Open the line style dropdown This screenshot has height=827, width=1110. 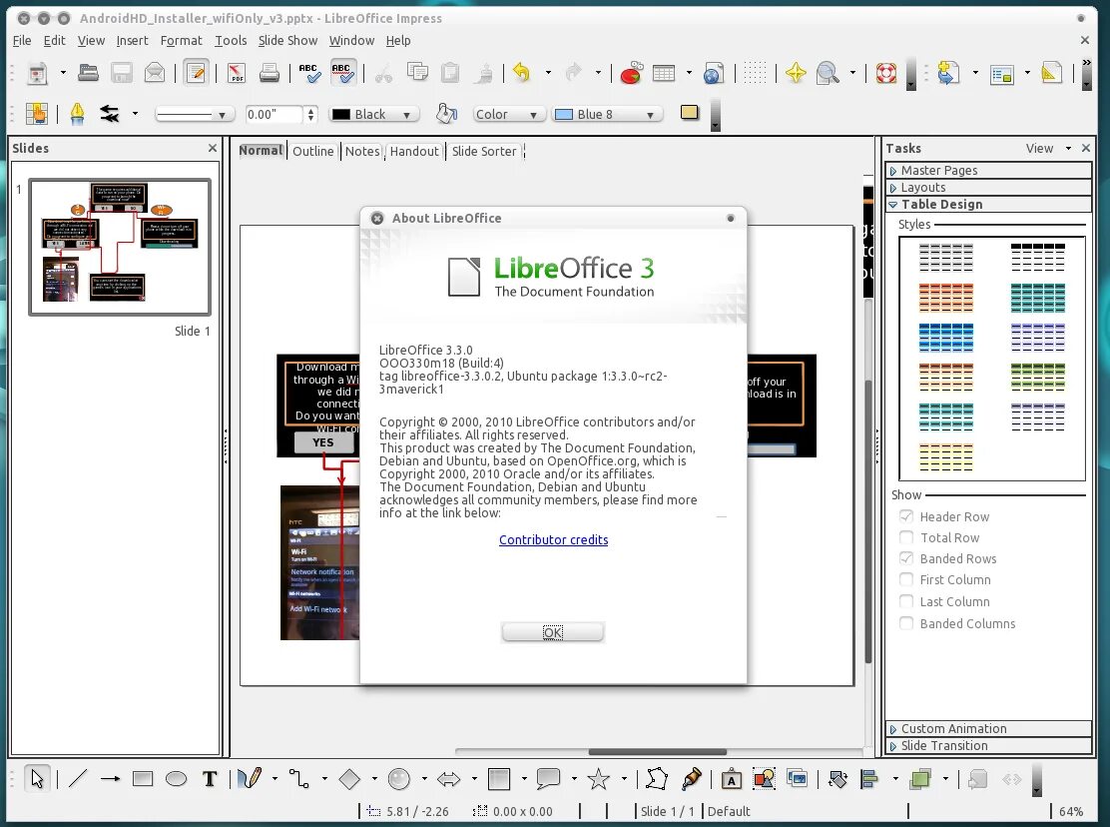(195, 114)
